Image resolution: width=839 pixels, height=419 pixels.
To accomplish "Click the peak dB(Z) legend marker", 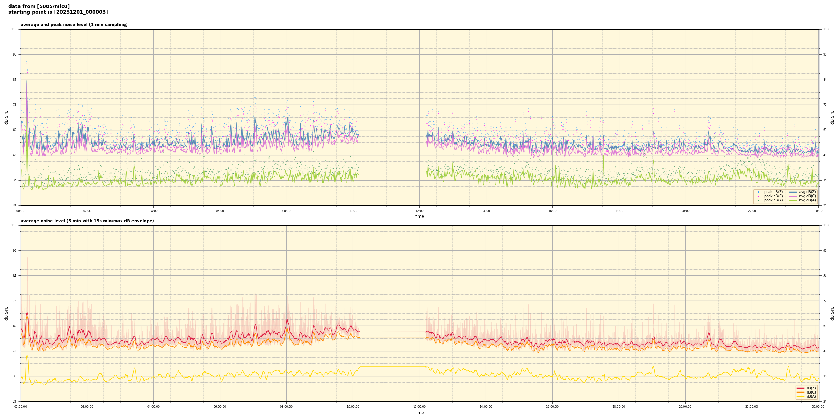I will point(758,192).
